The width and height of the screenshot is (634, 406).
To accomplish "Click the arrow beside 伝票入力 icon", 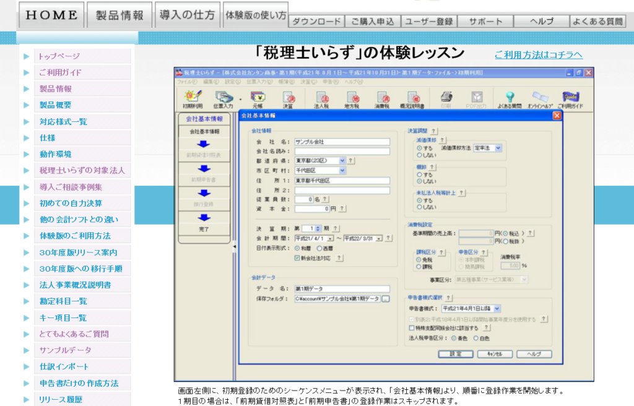I will [240, 100].
